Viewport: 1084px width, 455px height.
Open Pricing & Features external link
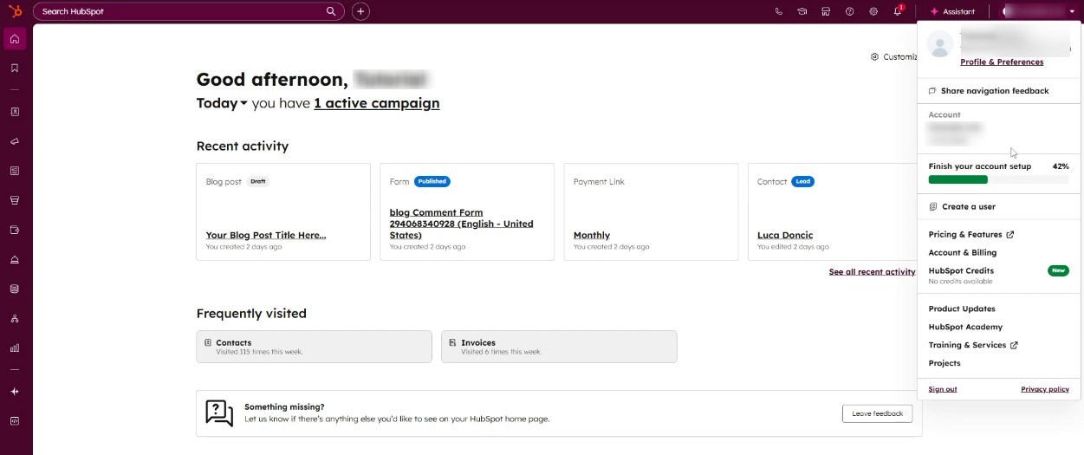pyautogui.click(x=971, y=235)
